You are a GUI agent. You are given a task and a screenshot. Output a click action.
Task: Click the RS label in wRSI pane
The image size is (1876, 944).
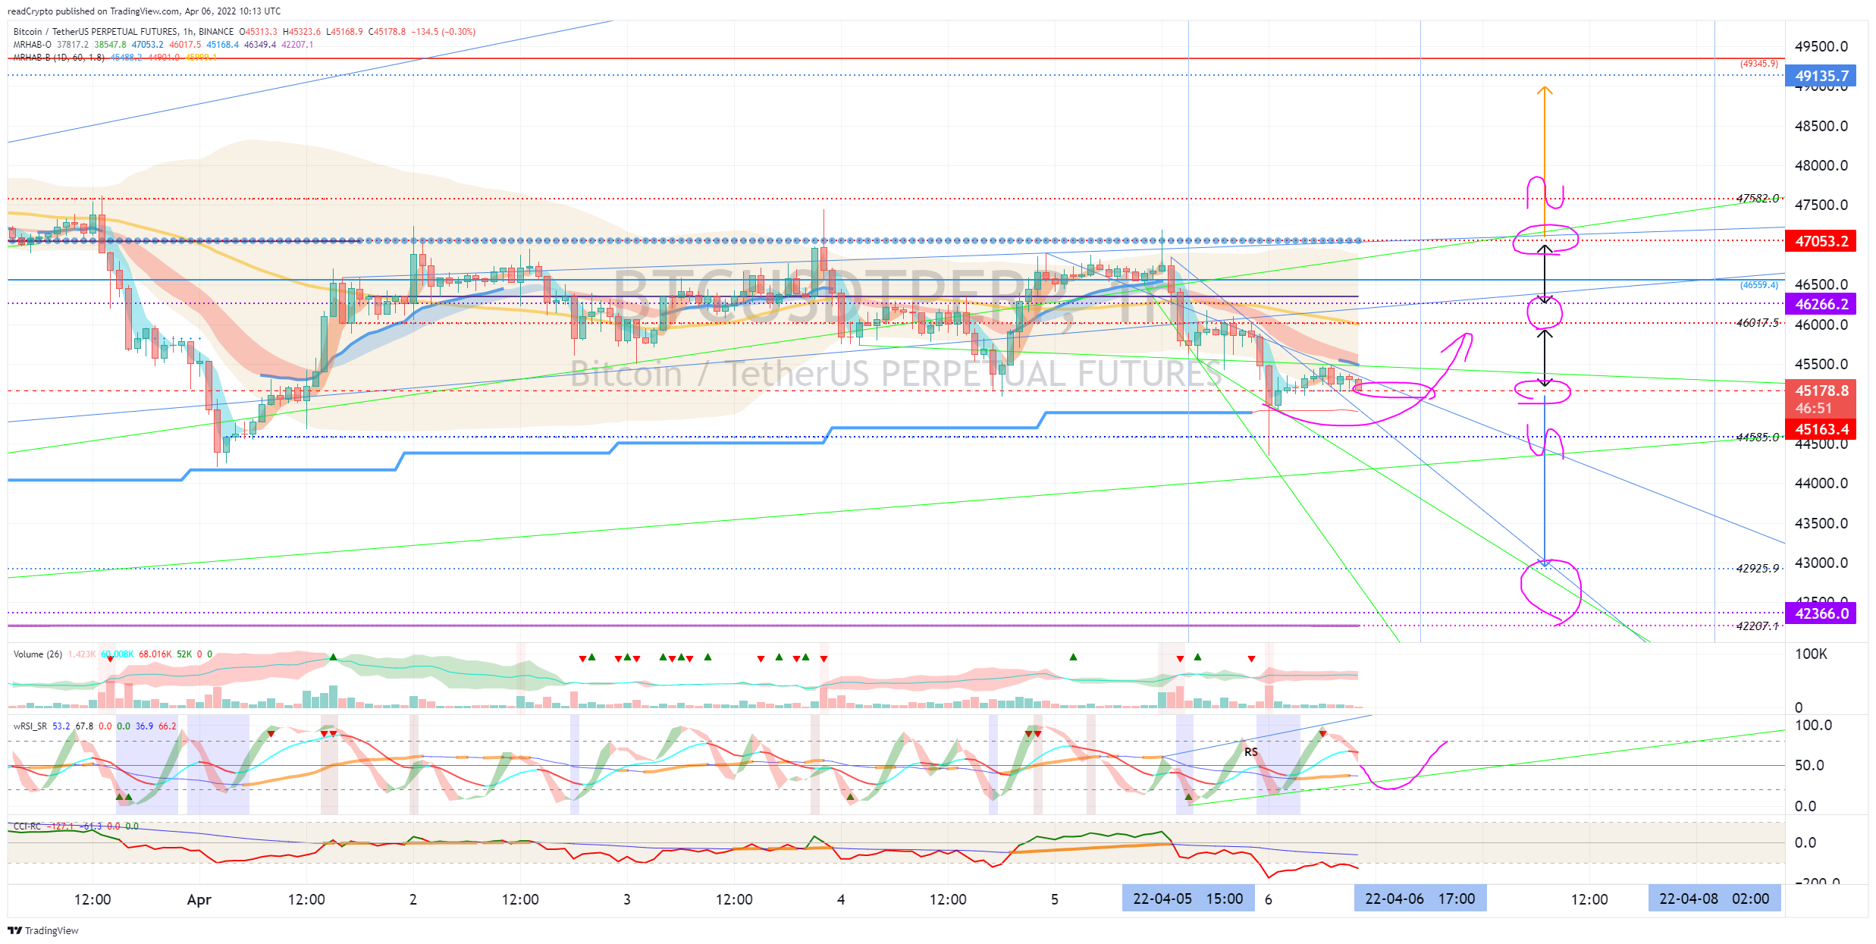1251,752
